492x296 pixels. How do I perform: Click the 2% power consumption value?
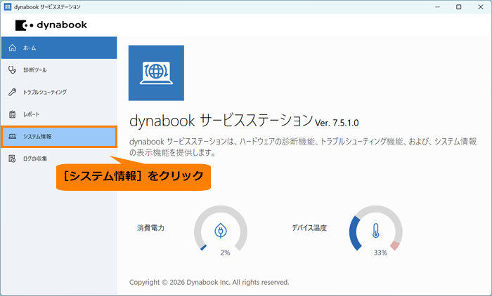point(226,253)
